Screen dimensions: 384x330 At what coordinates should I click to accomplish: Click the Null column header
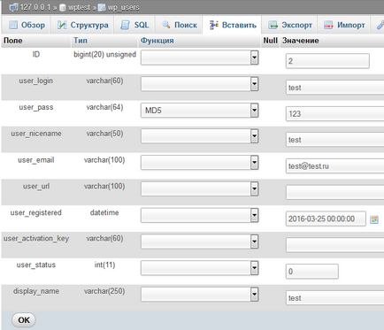[x=270, y=41]
